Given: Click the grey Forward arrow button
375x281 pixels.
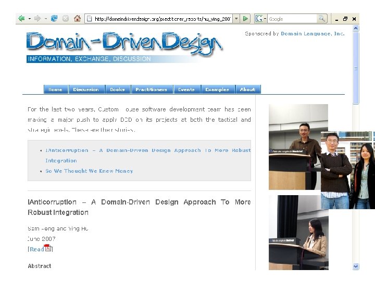Looking at the screenshot, I should pos(37,18).
